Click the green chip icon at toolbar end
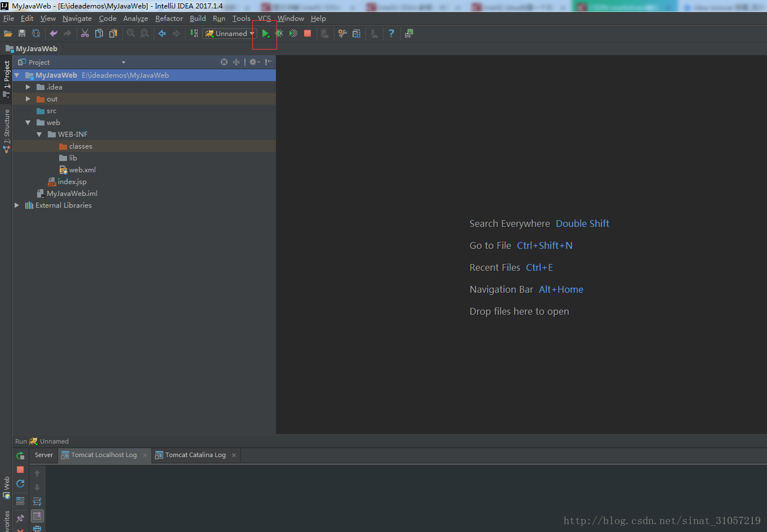This screenshot has height=532, width=767. point(409,34)
